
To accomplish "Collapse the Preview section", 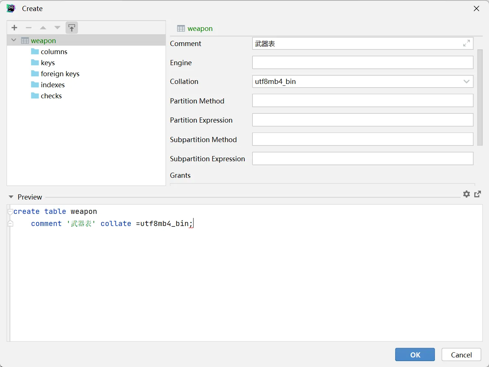I will (x=11, y=197).
